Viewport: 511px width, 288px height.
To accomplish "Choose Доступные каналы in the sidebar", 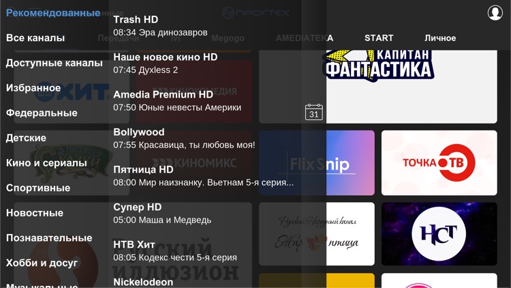I will [54, 63].
